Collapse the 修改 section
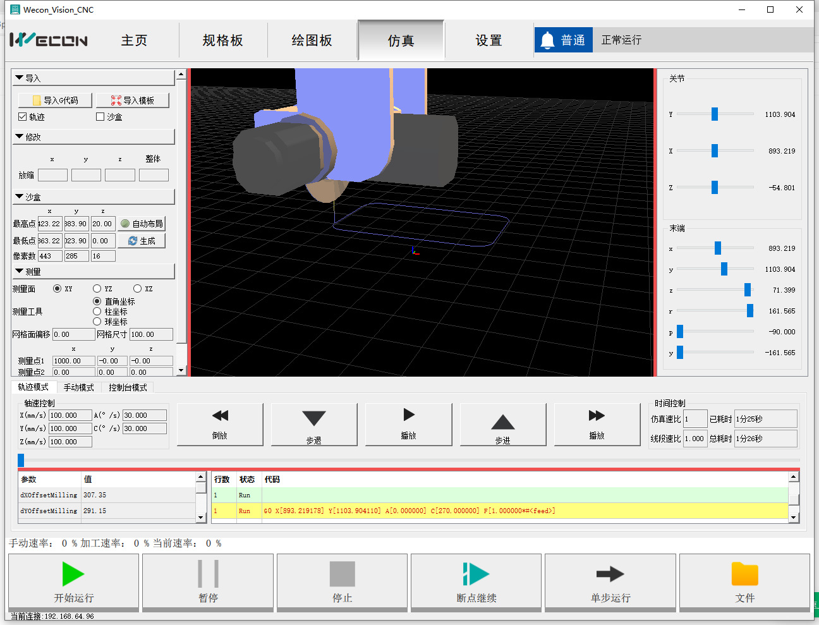The image size is (819, 625). 20,137
